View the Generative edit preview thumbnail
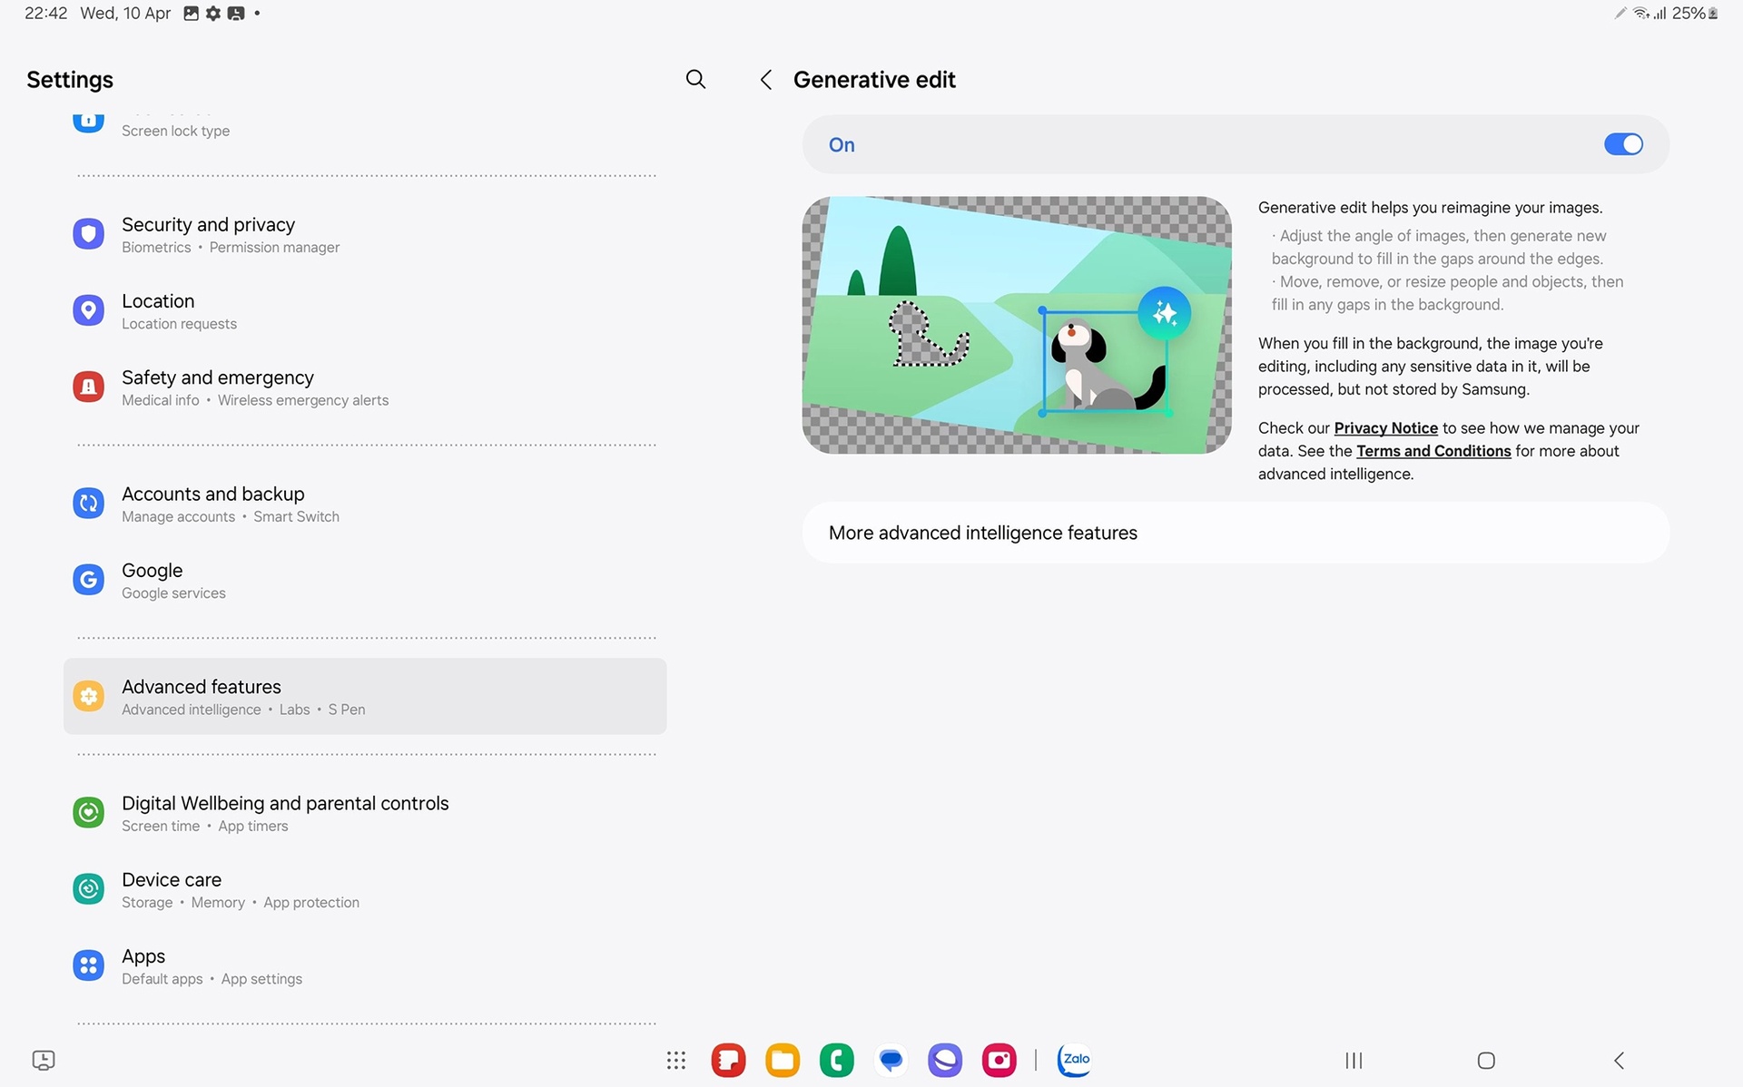Screen dimensions: 1743x1087 pos(1016,324)
